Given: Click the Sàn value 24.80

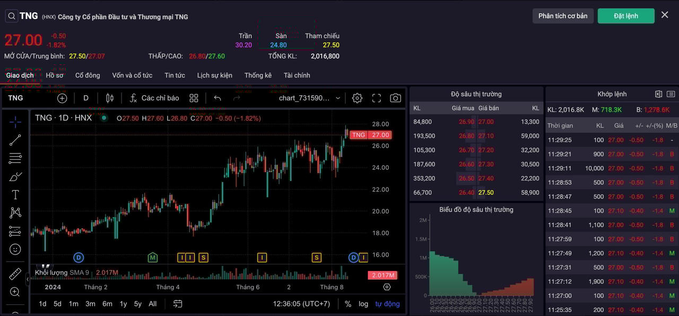Looking at the screenshot, I should pos(278,45).
